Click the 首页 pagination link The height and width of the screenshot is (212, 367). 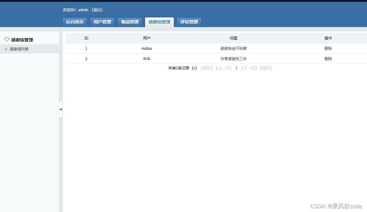click(207, 68)
